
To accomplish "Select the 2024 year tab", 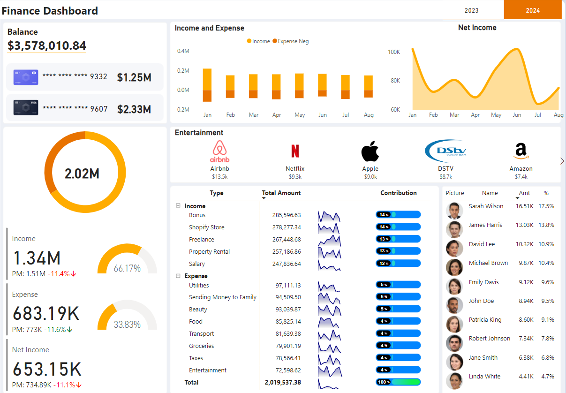I will [533, 10].
